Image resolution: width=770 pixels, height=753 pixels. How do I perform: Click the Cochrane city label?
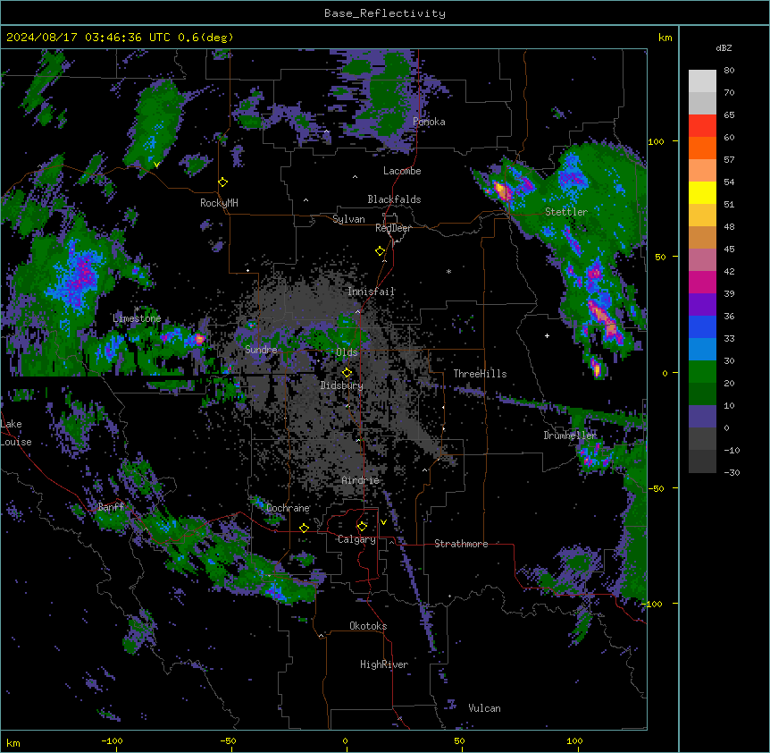[x=288, y=508]
